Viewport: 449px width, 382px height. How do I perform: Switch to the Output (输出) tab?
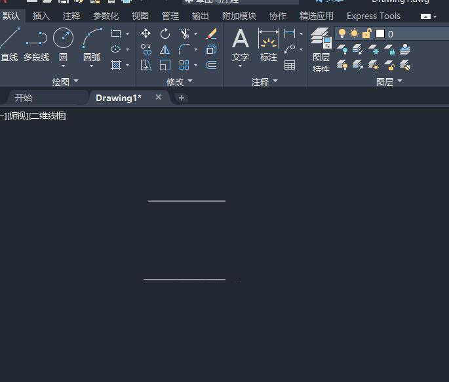[x=200, y=16]
